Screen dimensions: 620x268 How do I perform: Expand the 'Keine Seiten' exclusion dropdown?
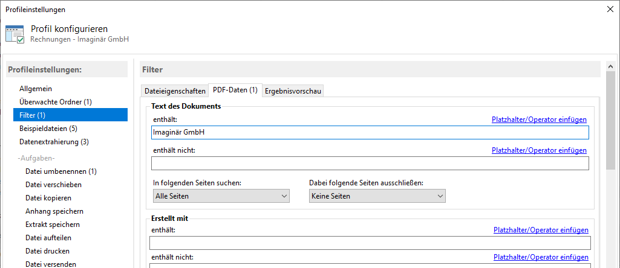coord(377,196)
